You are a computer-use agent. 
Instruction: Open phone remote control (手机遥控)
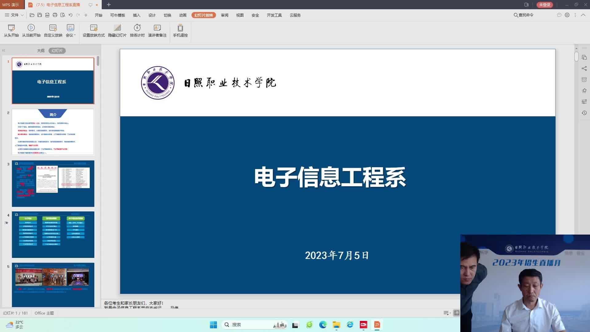tap(180, 31)
